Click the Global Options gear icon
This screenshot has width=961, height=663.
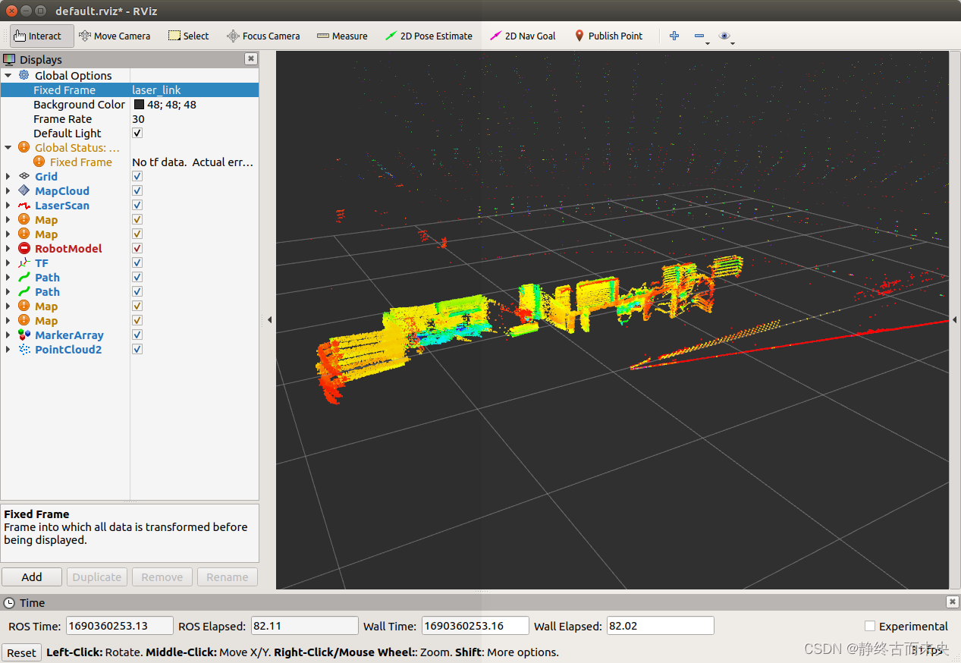coord(24,75)
